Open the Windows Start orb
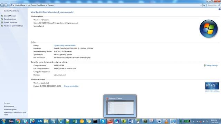Screen dimensions: 221x124 pos(3,121)
